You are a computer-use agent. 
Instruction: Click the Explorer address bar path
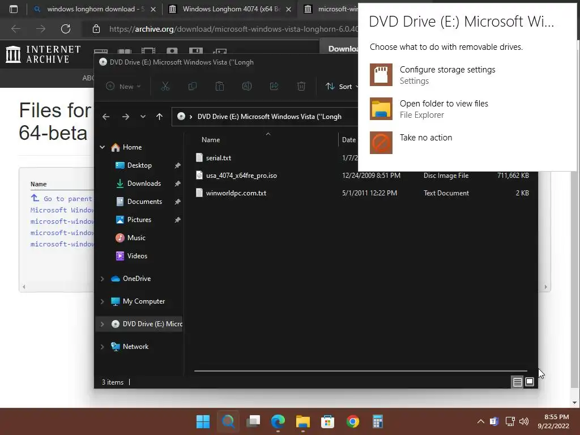(x=269, y=117)
